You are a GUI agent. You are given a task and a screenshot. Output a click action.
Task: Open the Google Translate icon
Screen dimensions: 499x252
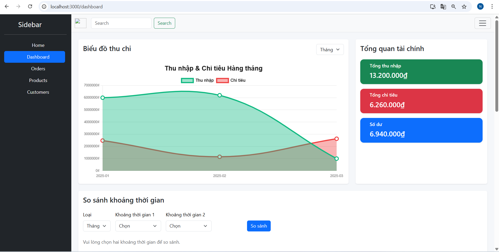(x=443, y=7)
